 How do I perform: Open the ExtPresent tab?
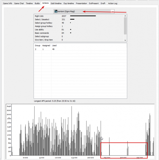94,3
